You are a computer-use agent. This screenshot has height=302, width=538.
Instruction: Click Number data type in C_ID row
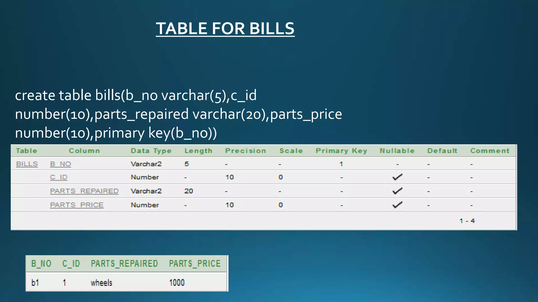click(145, 177)
